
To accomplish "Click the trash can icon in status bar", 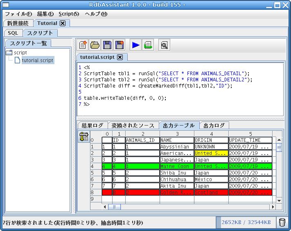I will coord(282,222).
